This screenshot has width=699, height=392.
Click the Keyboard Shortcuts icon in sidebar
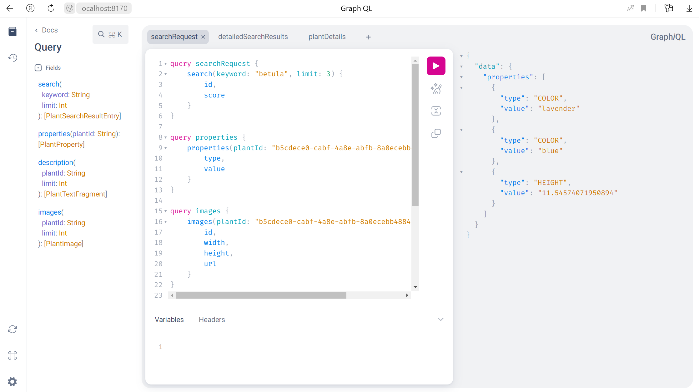coord(13,355)
